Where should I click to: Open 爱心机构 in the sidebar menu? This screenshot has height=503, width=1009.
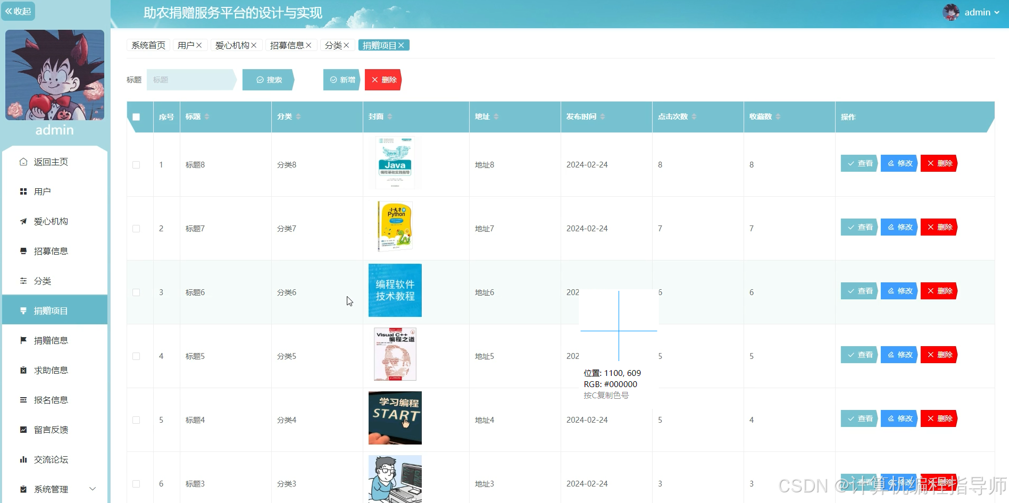click(x=55, y=221)
